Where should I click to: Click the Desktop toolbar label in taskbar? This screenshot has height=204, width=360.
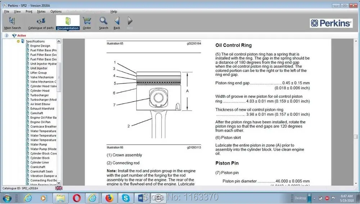(300, 198)
